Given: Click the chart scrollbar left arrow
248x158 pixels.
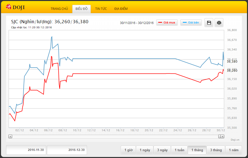Looking at the screenshot, I should tap(10, 137).
